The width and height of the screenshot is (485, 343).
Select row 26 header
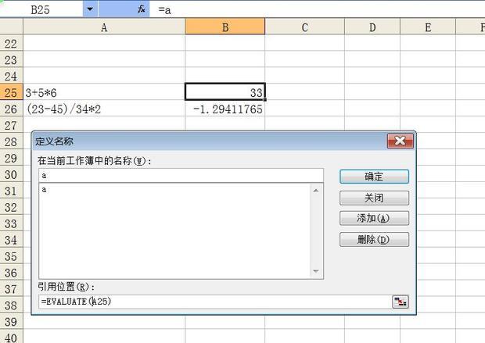(x=12, y=109)
